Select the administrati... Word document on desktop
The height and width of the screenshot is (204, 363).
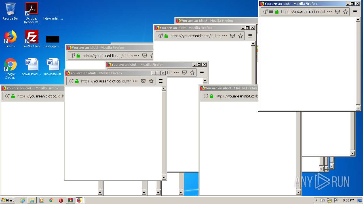pyautogui.click(x=31, y=67)
